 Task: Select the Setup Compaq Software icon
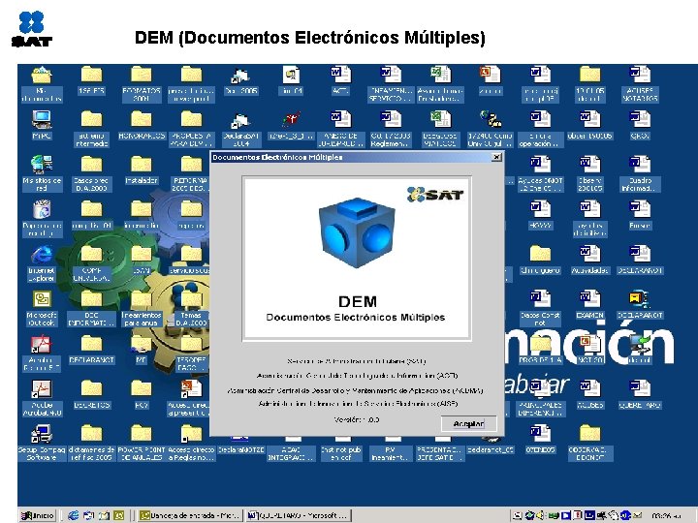pyautogui.click(x=42, y=443)
